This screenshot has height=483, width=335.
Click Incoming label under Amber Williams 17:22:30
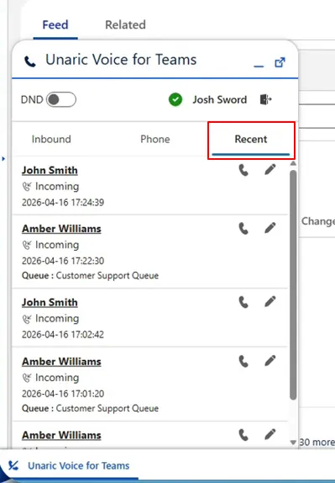pyautogui.click(x=57, y=245)
